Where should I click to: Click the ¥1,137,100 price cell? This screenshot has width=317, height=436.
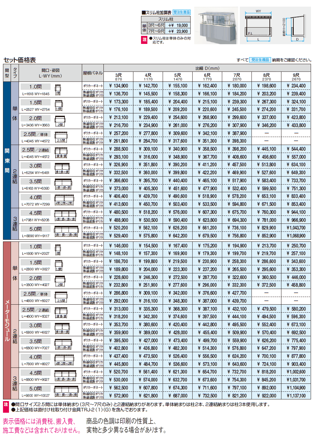pyautogui.click(x=296, y=396)
